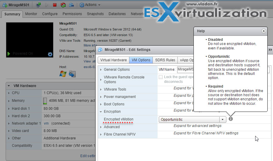Open Virtual Hardware tab in dialog

pos(114,60)
